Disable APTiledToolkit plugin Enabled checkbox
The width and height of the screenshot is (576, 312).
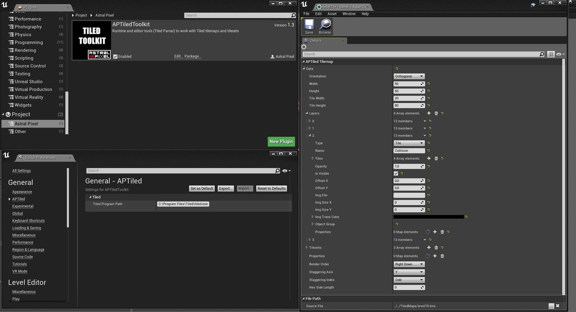(115, 57)
